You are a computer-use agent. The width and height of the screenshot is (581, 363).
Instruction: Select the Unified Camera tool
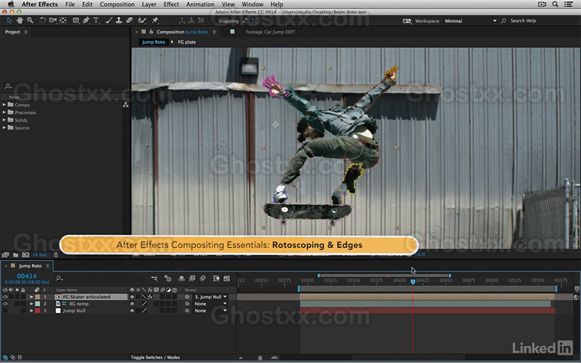pos(53,20)
